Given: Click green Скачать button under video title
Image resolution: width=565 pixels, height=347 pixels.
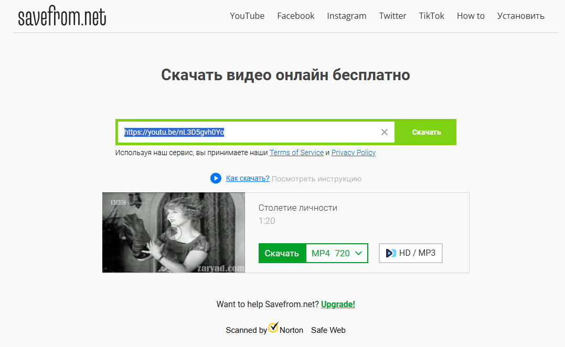Looking at the screenshot, I should pyautogui.click(x=282, y=253).
